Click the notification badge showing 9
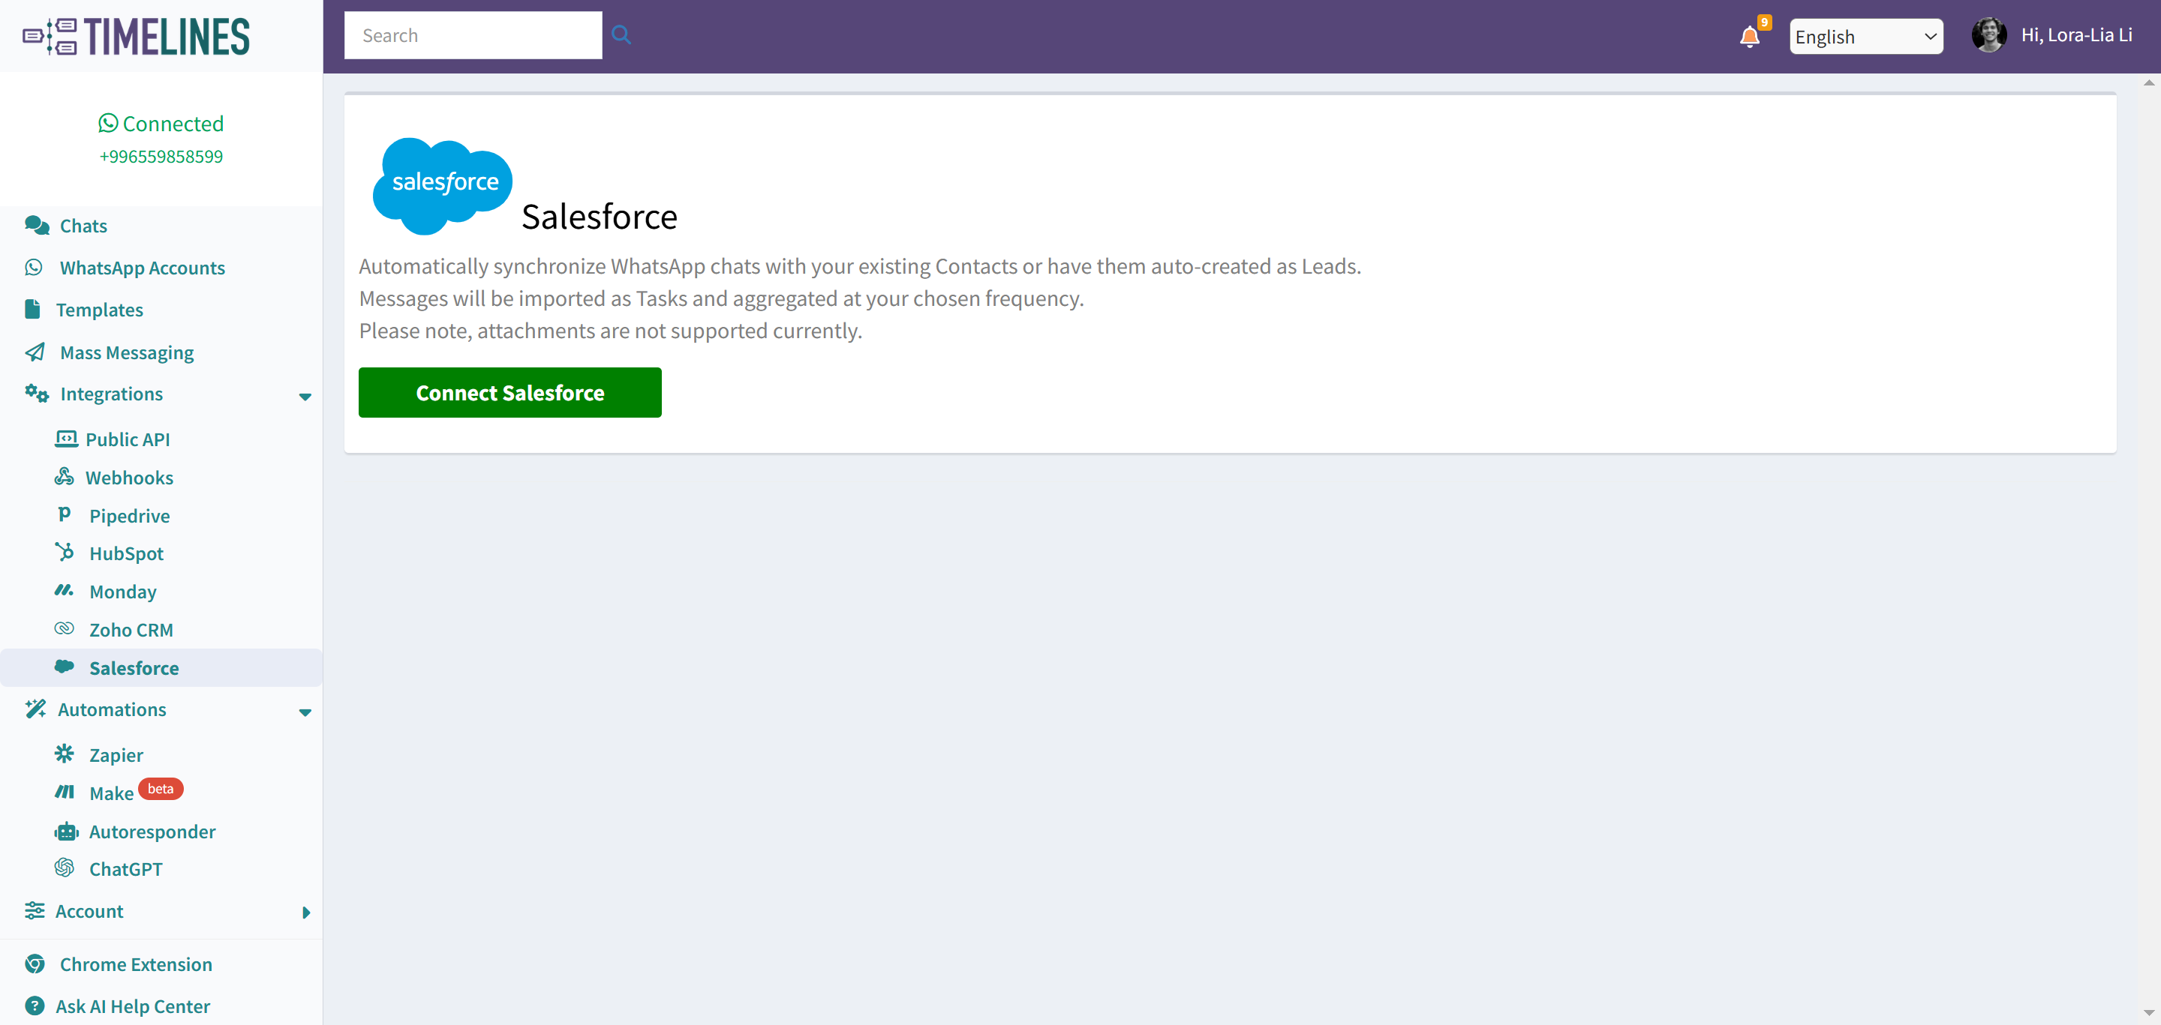Viewport: 2161px width, 1025px height. point(1764,22)
